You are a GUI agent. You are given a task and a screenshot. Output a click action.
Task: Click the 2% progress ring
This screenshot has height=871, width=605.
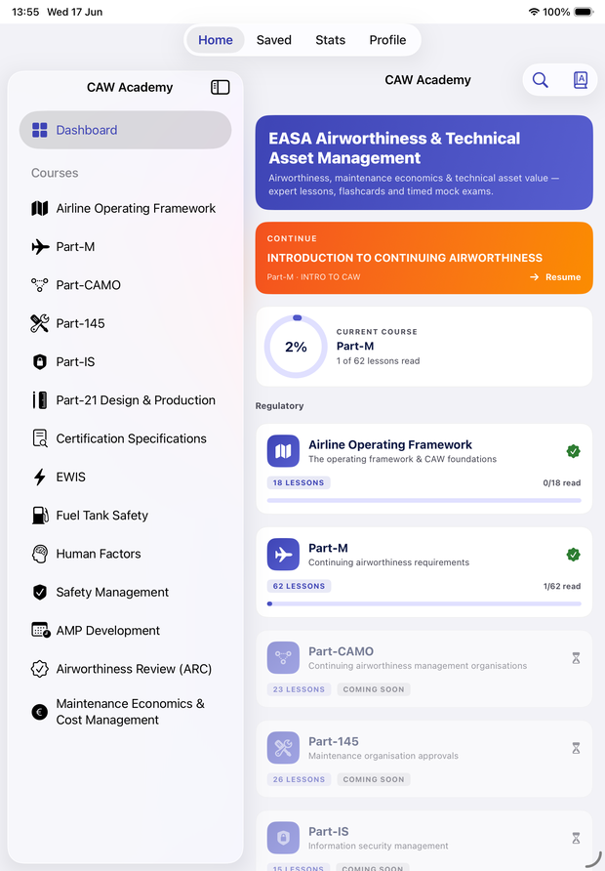(296, 347)
